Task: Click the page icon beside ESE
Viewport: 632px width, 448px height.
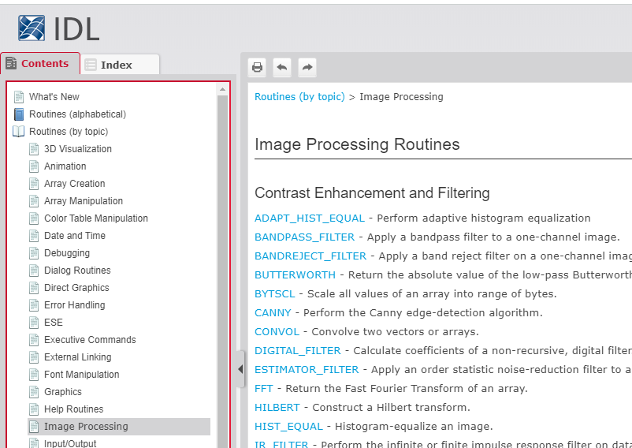Action: click(x=34, y=322)
